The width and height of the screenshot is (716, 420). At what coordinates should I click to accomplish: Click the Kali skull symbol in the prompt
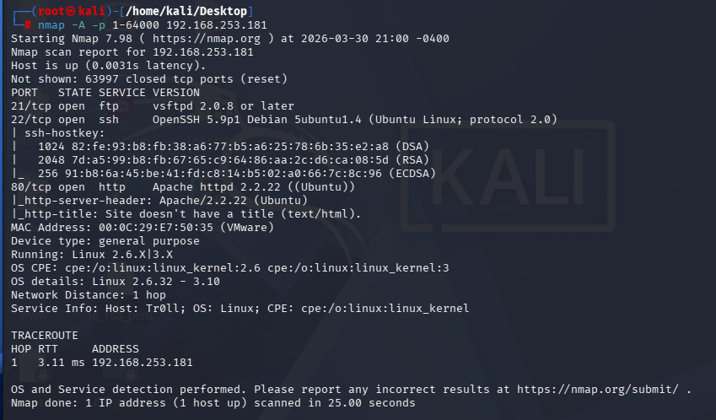point(70,11)
